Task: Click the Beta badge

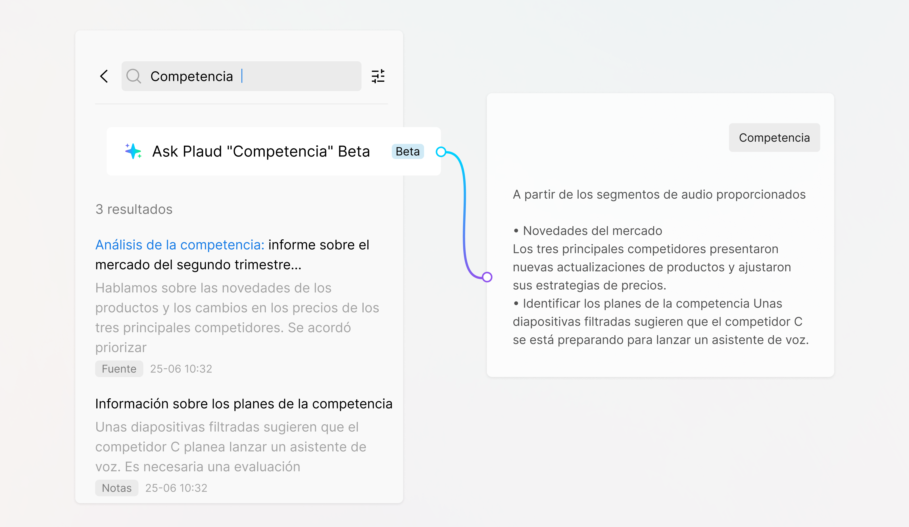Action: tap(408, 151)
